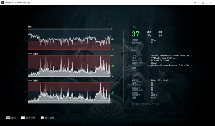This screenshot has width=215, height=126.
Task: Click the 最低 minimum FPS value 15
Action: [x=149, y=35]
